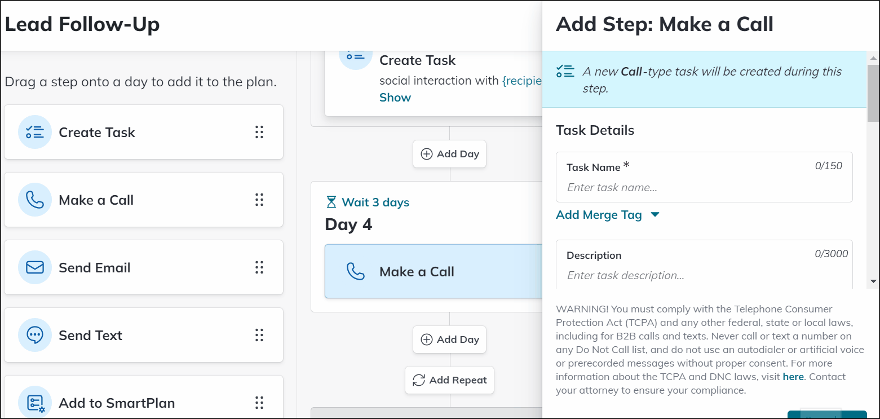
Task: Click the Show link in Create Task step
Action: point(395,97)
